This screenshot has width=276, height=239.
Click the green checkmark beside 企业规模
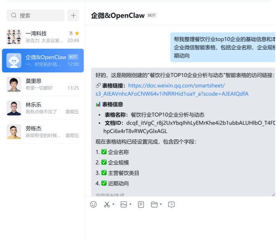point(104,162)
